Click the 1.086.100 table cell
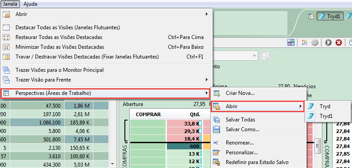The image size is (352, 168). 37,123
